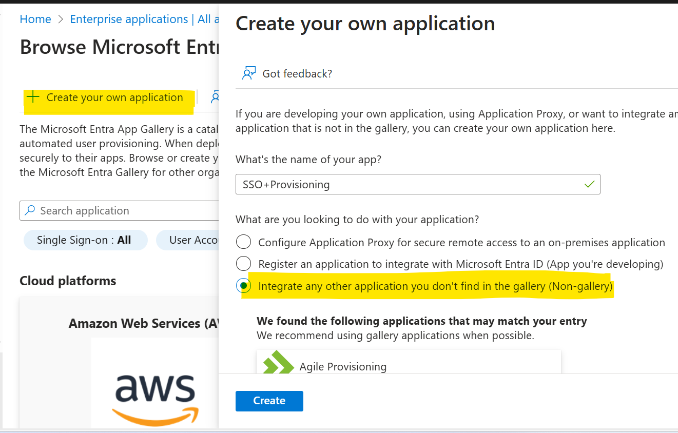This screenshot has width=678, height=433.
Task: Select Register an application to integrate radio
Action: [x=243, y=264]
